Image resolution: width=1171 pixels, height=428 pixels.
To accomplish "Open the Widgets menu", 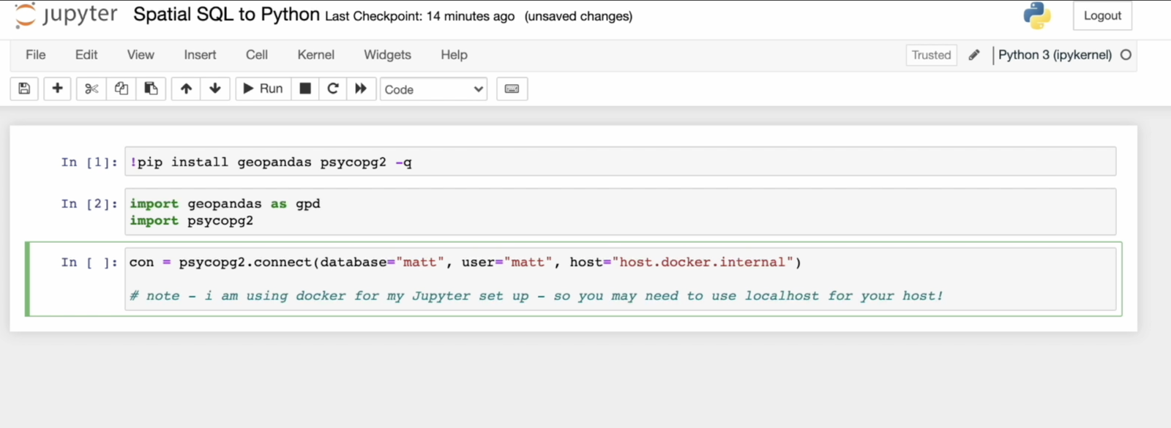I will pos(387,55).
